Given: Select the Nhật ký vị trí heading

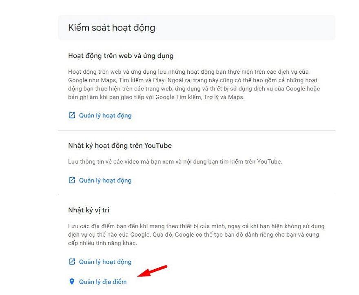Looking at the screenshot, I should 89,210.
